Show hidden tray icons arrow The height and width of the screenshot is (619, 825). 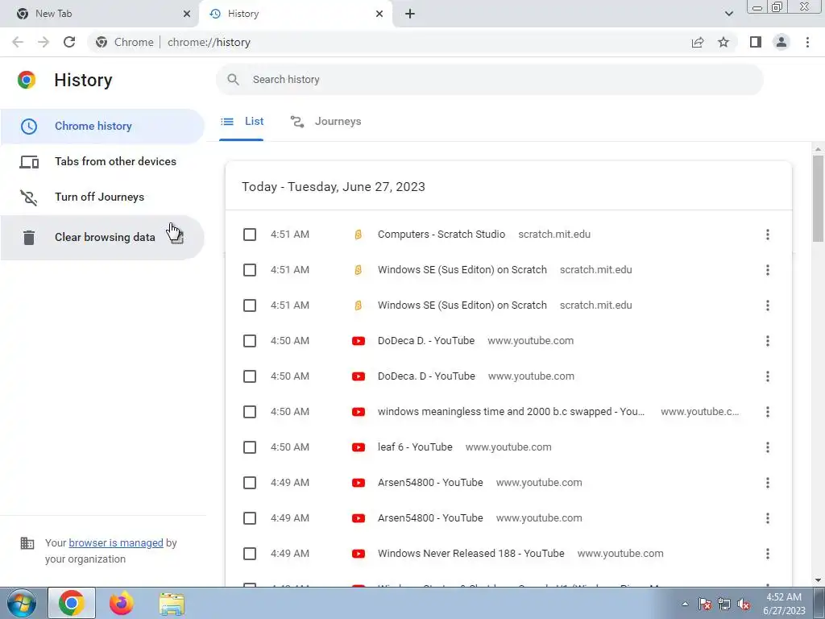click(685, 604)
